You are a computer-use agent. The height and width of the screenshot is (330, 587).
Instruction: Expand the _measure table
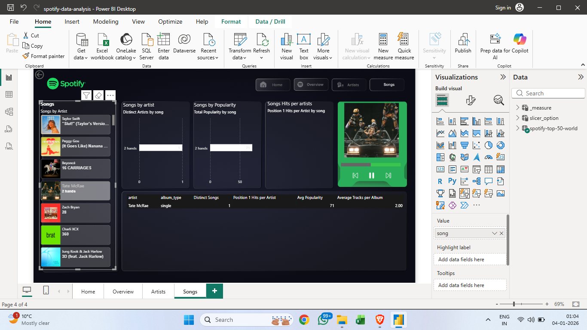tap(517, 108)
